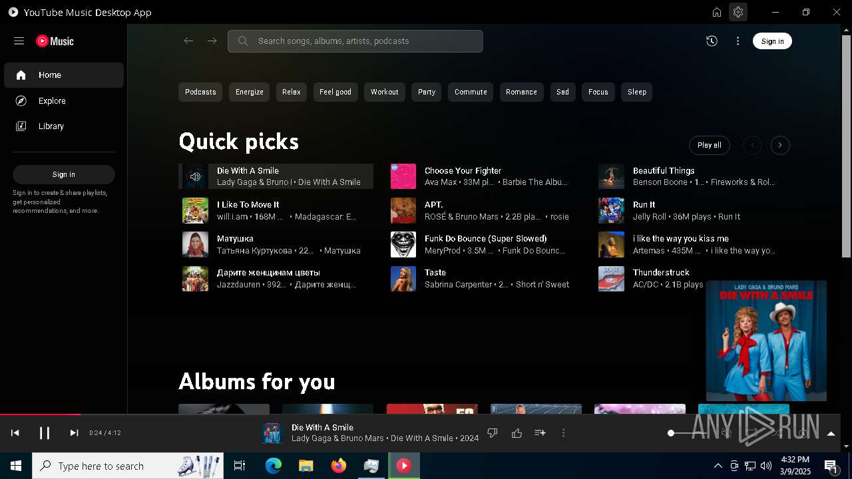Open the Quick picks heading link

click(x=238, y=142)
